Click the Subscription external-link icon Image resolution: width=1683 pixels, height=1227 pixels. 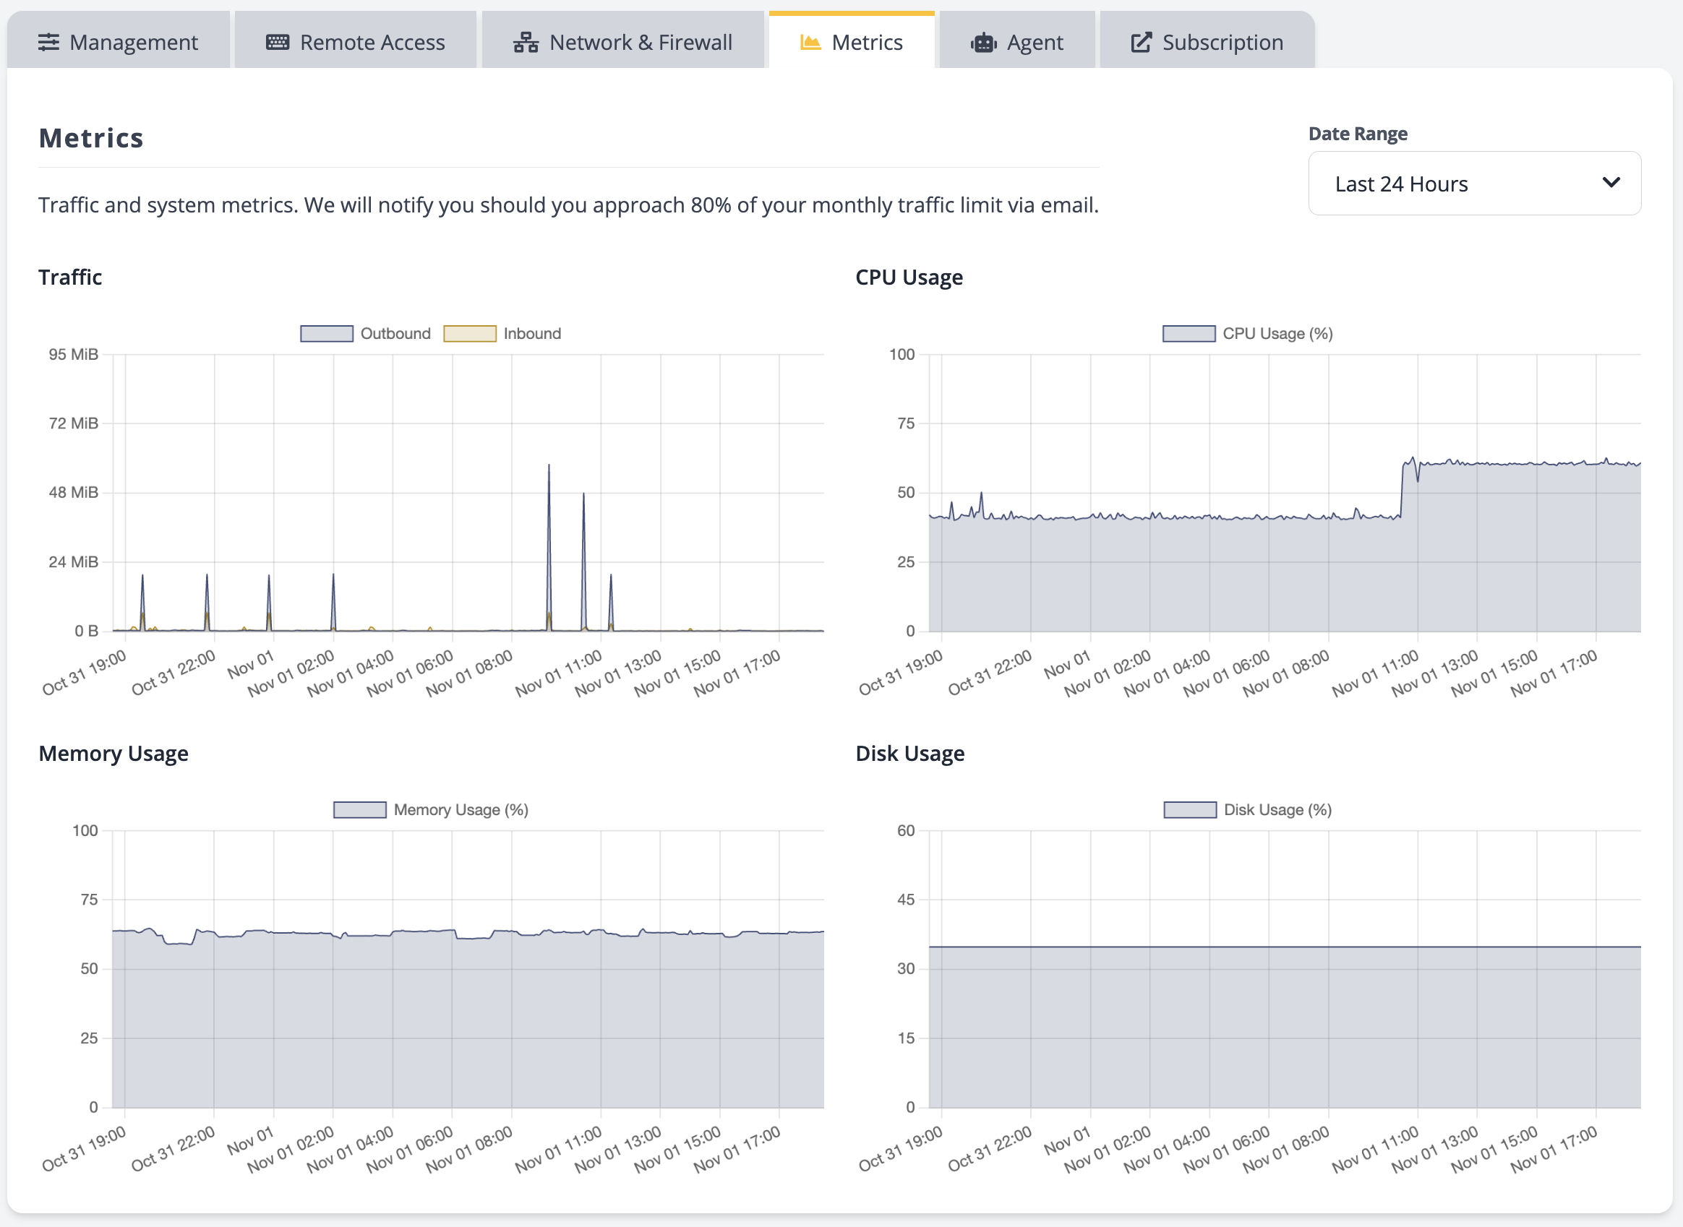tap(1139, 43)
